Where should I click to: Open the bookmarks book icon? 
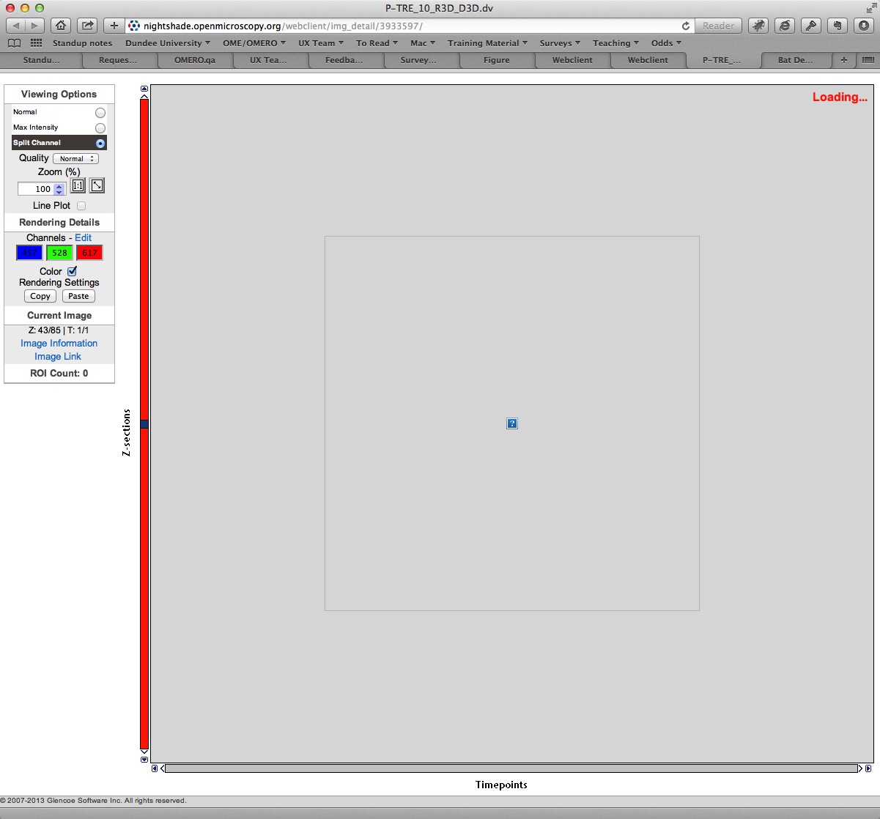pos(14,43)
